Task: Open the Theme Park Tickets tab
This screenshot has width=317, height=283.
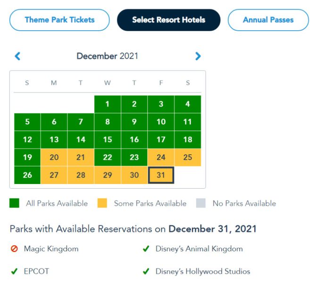Action: (x=59, y=20)
